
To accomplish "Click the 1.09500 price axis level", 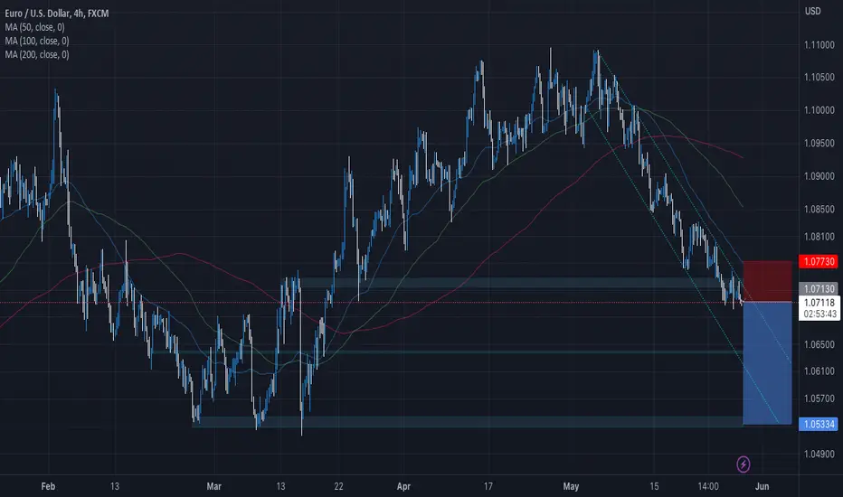I will (x=819, y=143).
